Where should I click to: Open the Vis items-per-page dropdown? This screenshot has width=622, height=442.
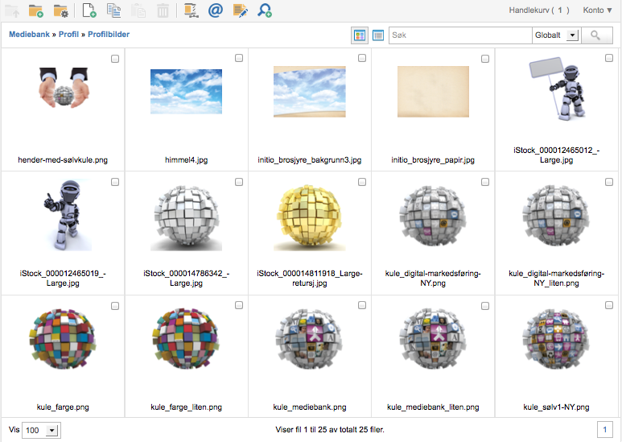pos(42,431)
